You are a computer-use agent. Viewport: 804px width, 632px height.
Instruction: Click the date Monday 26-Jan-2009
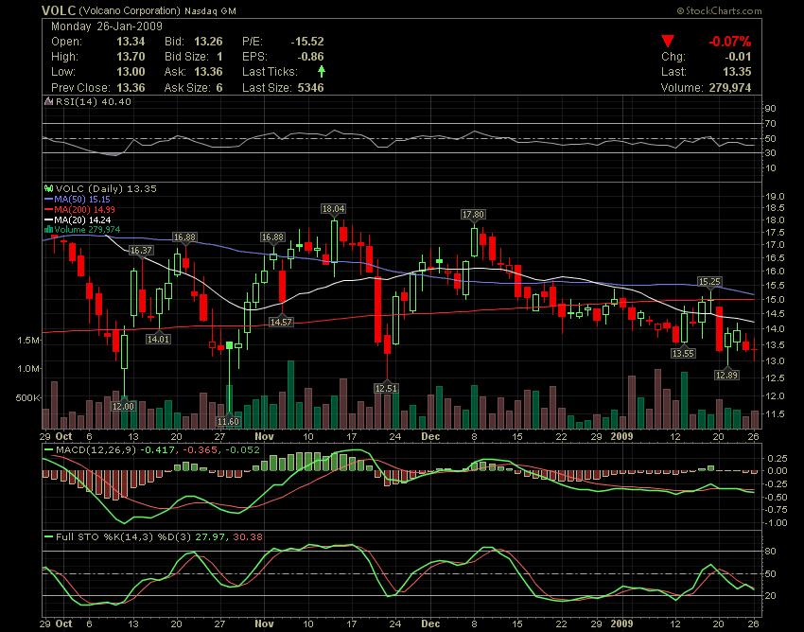tap(107, 26)
